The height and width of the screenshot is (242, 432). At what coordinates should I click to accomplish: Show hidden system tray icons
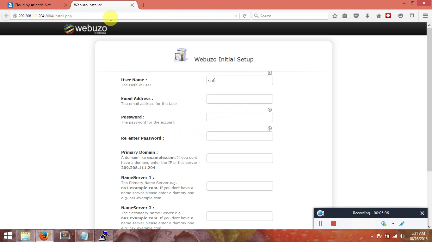[372, 236]
